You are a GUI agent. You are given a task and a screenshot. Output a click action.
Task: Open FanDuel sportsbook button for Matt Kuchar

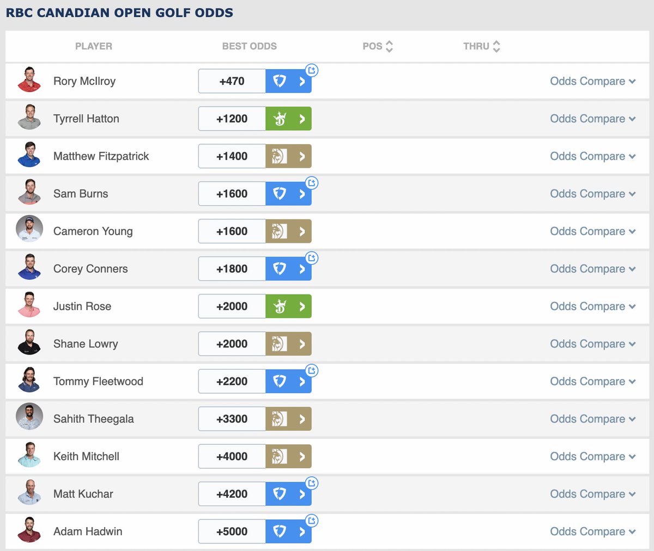[288, 494]
